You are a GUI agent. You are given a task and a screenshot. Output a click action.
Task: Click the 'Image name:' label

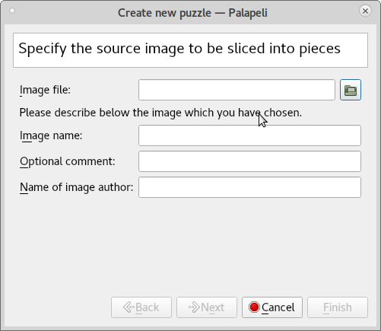coord(51,135)
